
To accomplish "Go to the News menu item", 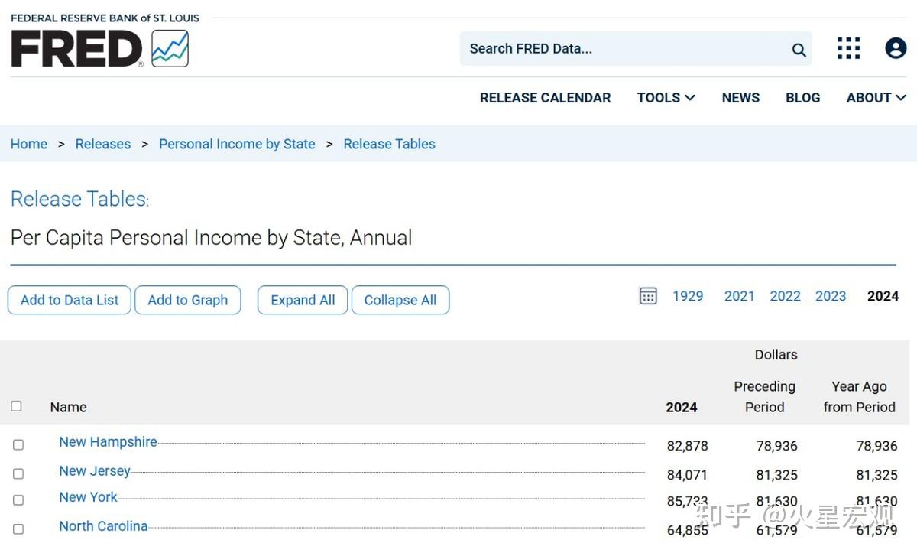I will click(740, 98).
